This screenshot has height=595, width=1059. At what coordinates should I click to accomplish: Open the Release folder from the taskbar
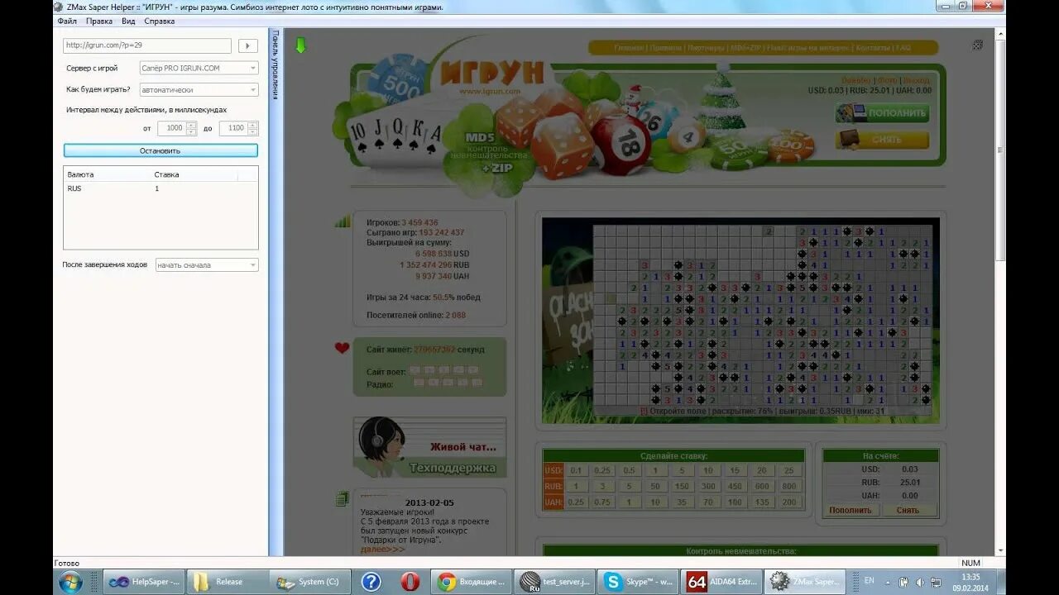point(227,582)
